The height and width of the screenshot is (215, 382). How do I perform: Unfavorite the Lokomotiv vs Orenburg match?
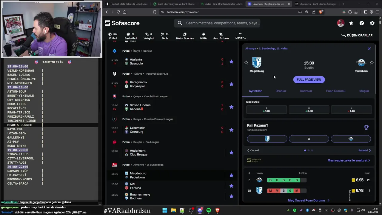(x=231, y=130)
